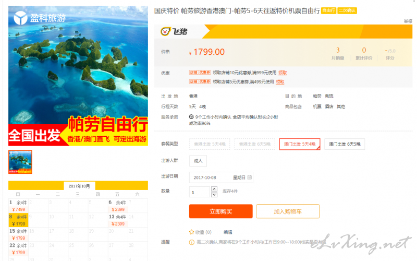Click the Fliggy pig logo icon
Screen dimensions: 417x261
[165, 31]
